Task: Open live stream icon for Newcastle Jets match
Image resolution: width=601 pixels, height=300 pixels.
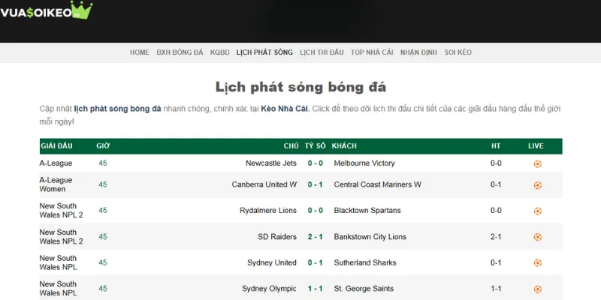Action: 537,163
